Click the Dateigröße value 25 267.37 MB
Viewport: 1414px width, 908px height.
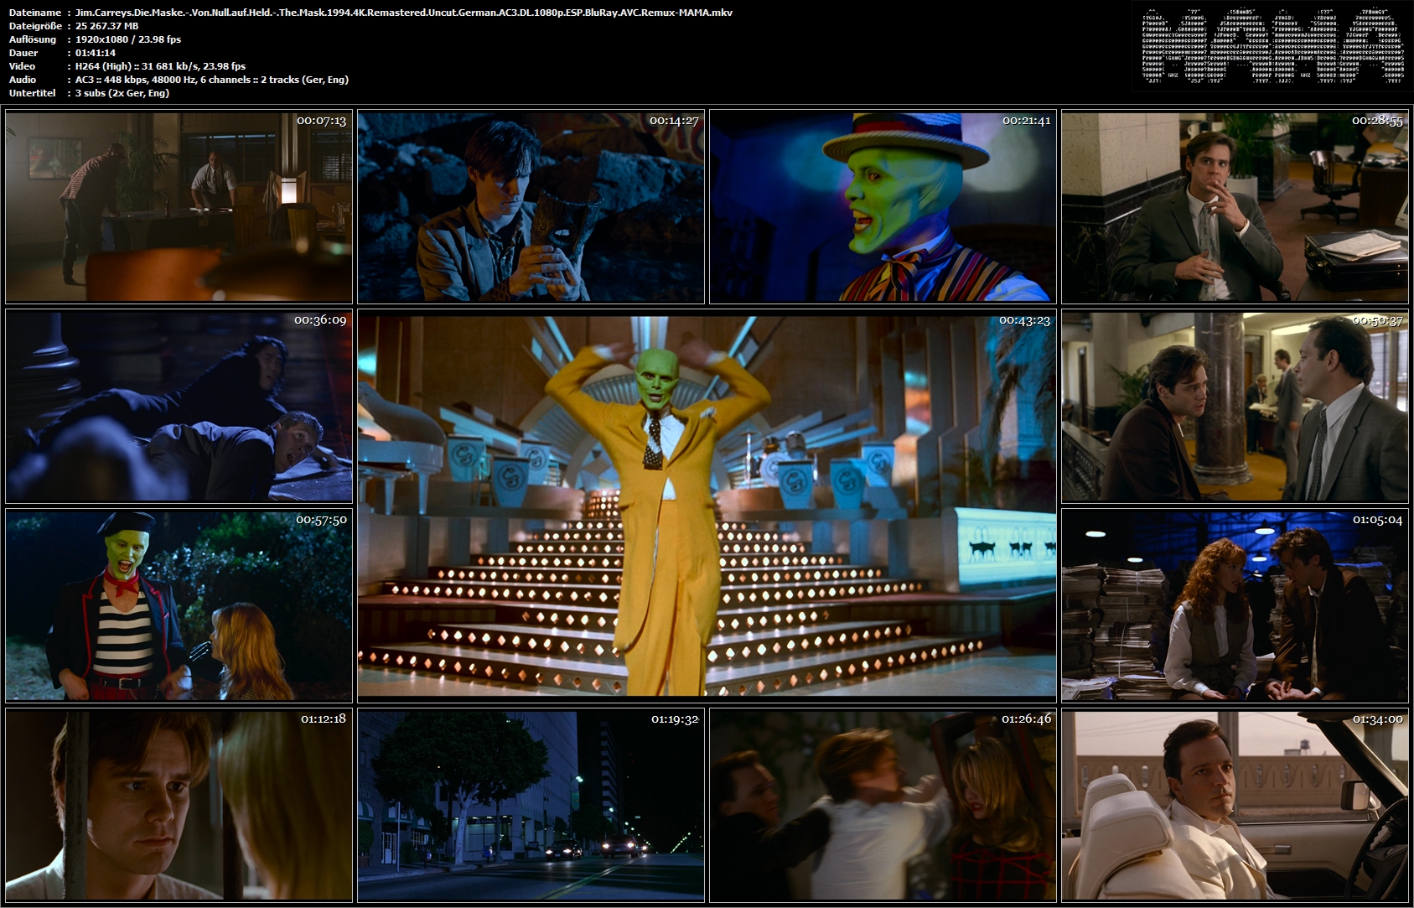point(107,26)
